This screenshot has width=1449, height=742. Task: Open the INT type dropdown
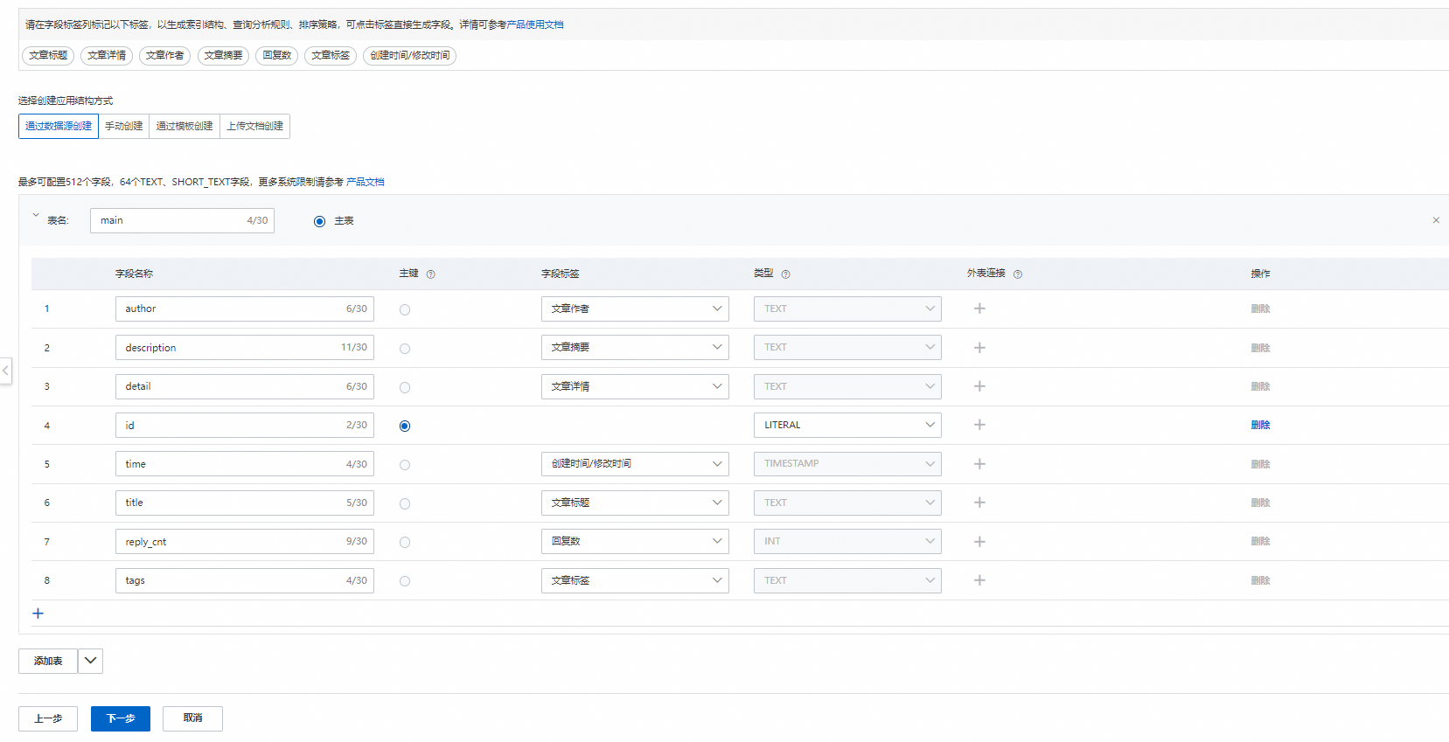pyautogui.click(x=847, y=541)
